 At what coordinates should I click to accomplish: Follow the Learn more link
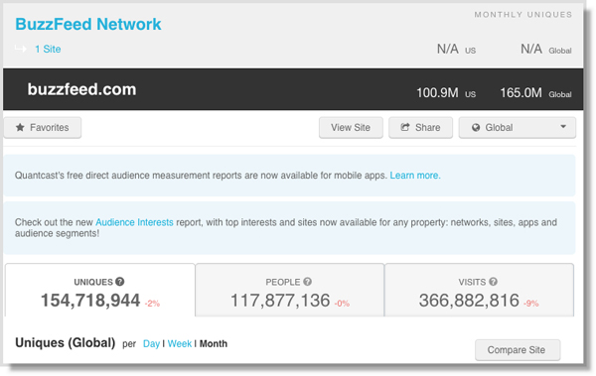pyautogui.click(x=415, y=176)
